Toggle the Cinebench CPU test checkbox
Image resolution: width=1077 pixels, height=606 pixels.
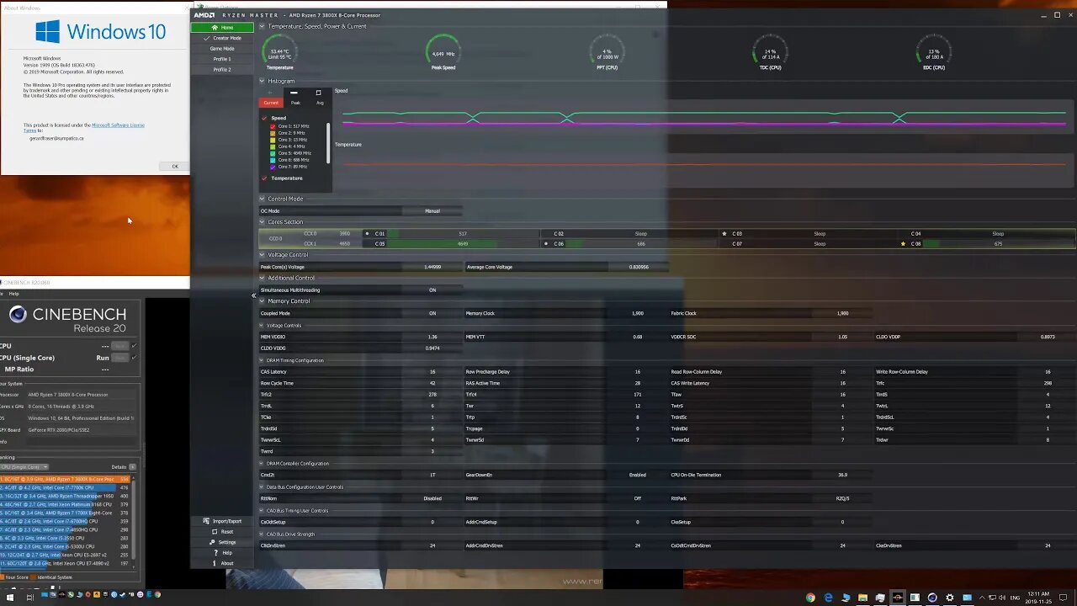click(134, 346)
